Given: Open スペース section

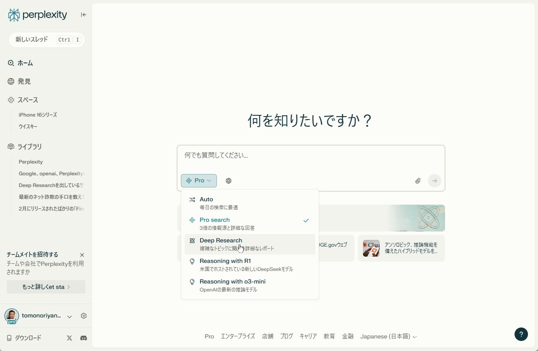Looking at the screenshot, I should 28,100.
